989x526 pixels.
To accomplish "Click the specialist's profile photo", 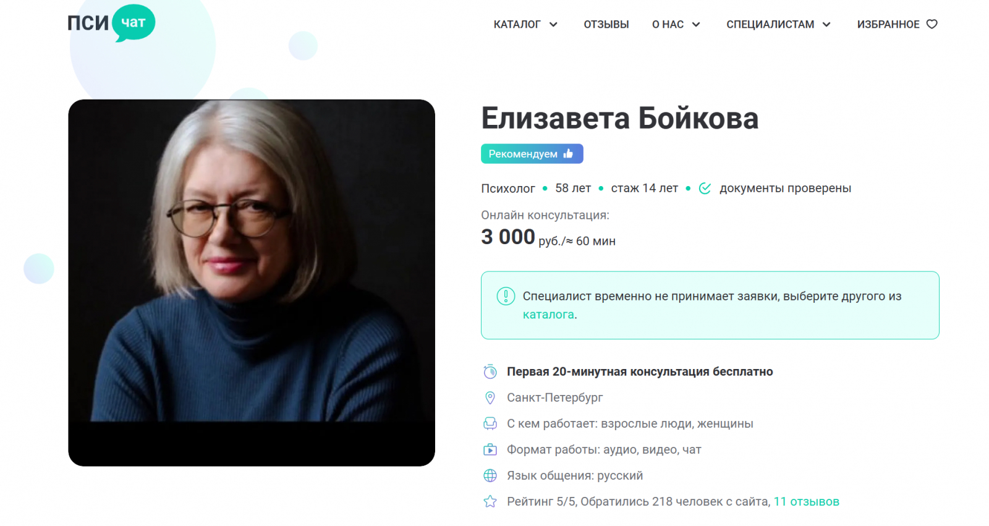I will pos(252,282).
